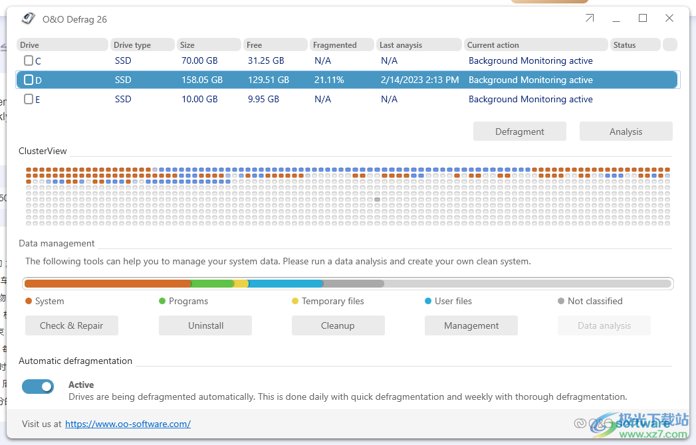The height and width of the screenshot is (445, 696).
Task: Open the Management tool
Action: (471, 325)
